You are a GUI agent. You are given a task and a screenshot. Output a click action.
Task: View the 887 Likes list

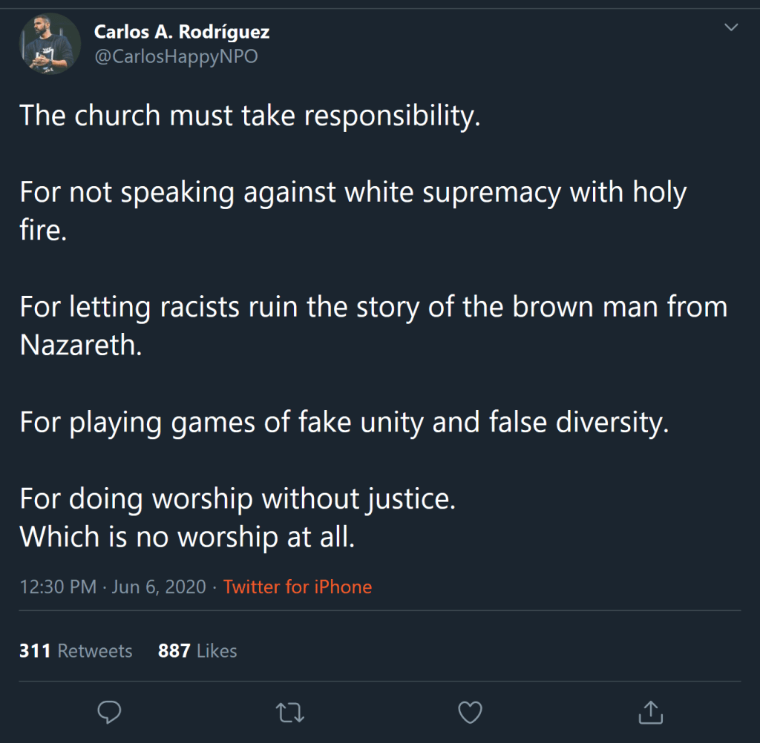point(197,651)
